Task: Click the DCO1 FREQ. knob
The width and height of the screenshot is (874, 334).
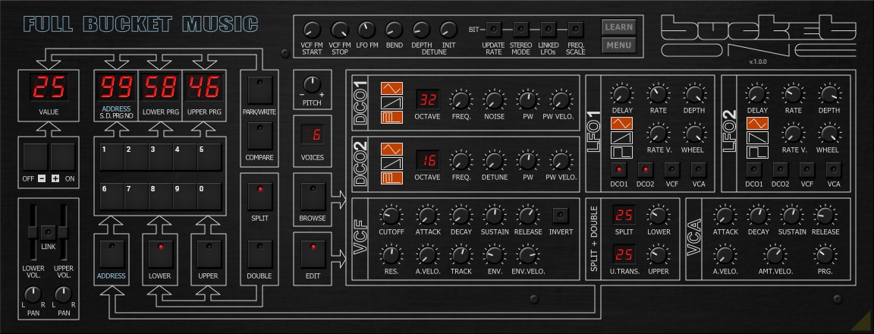Action: pyautogui.click(x=461, y=100)
